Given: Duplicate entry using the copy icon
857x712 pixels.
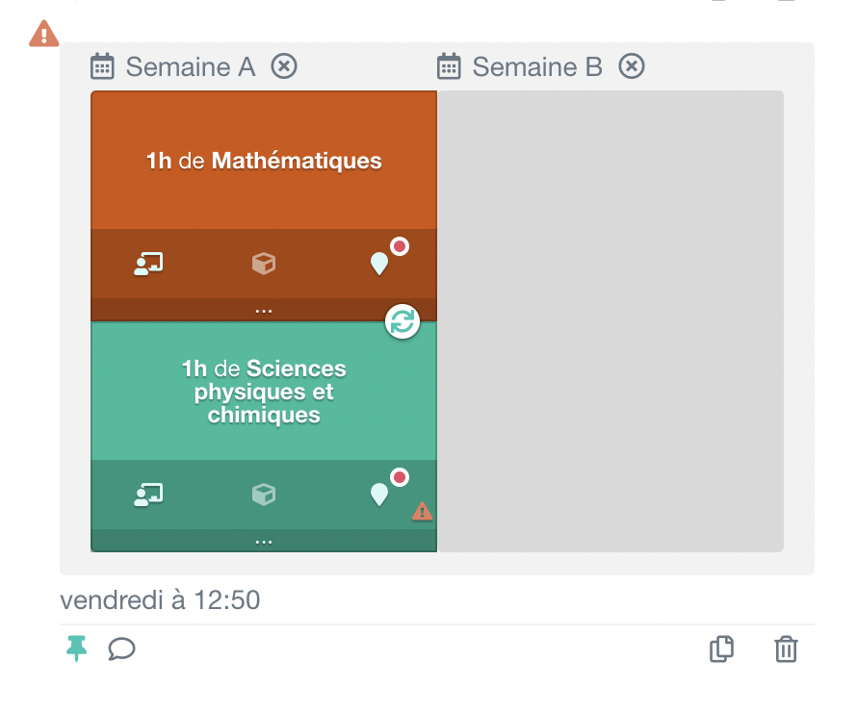Looking at the screenshot, I should pos(721,649).
